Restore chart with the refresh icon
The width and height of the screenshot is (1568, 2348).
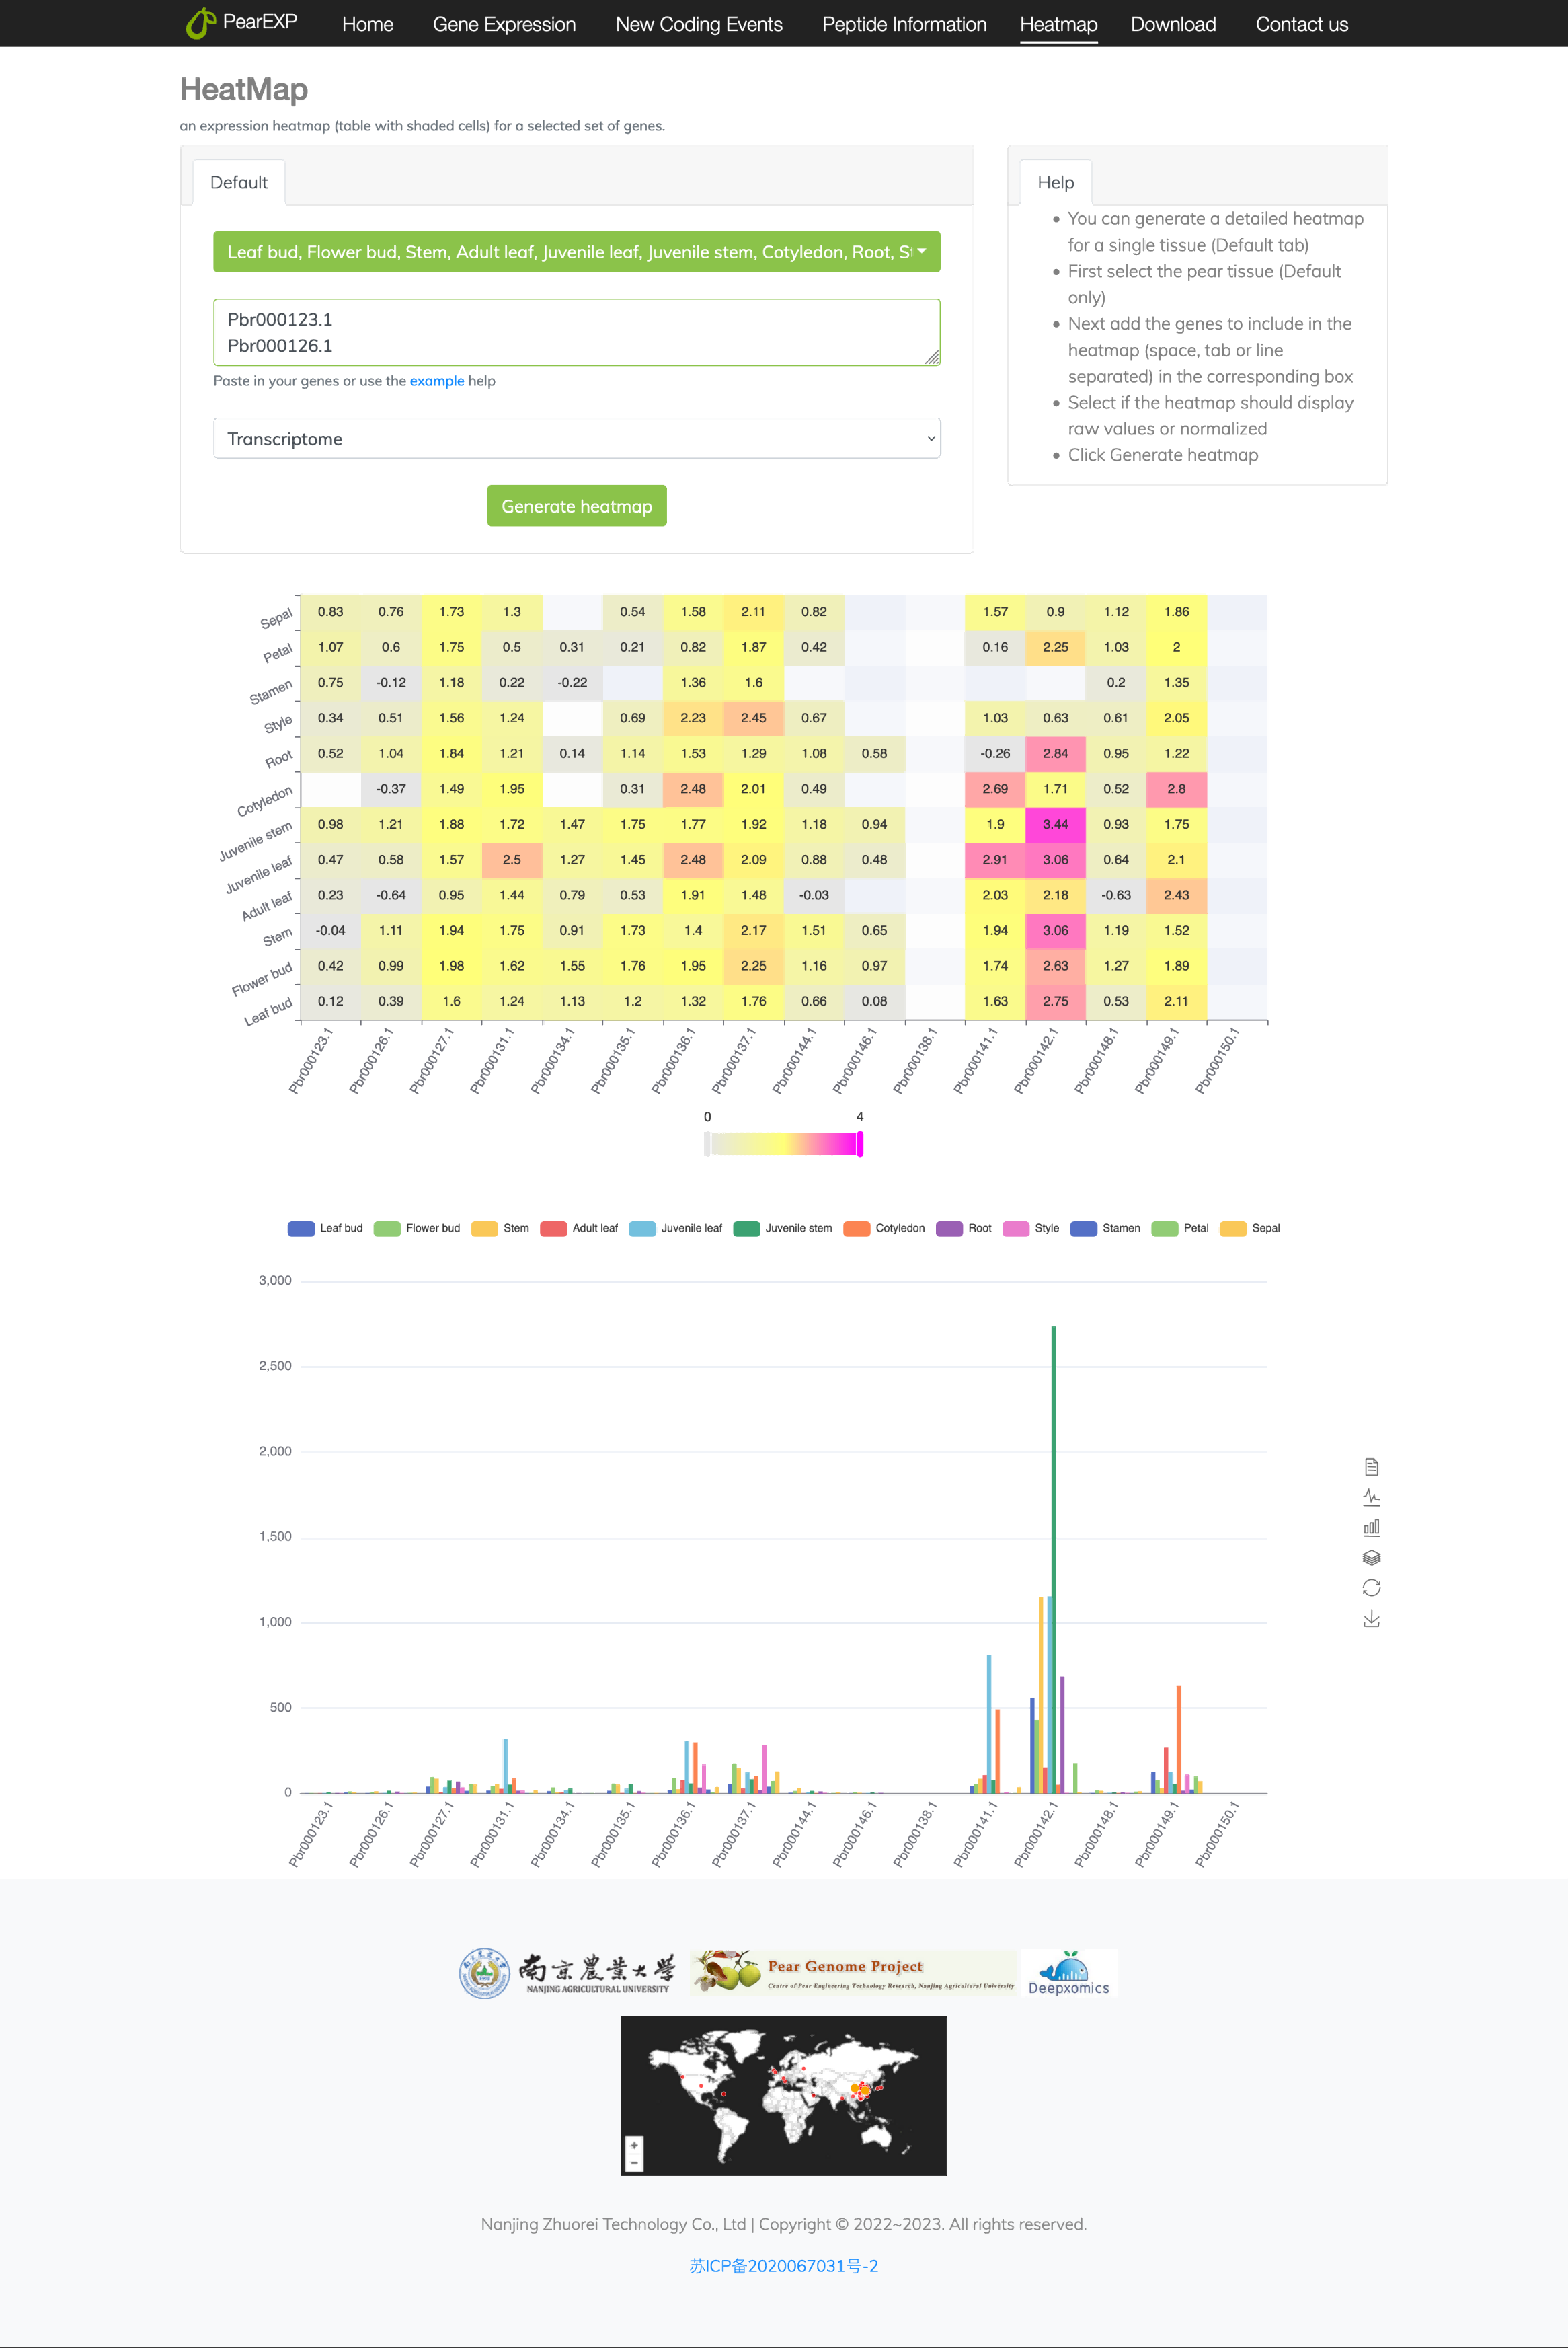(1371, 1588)
